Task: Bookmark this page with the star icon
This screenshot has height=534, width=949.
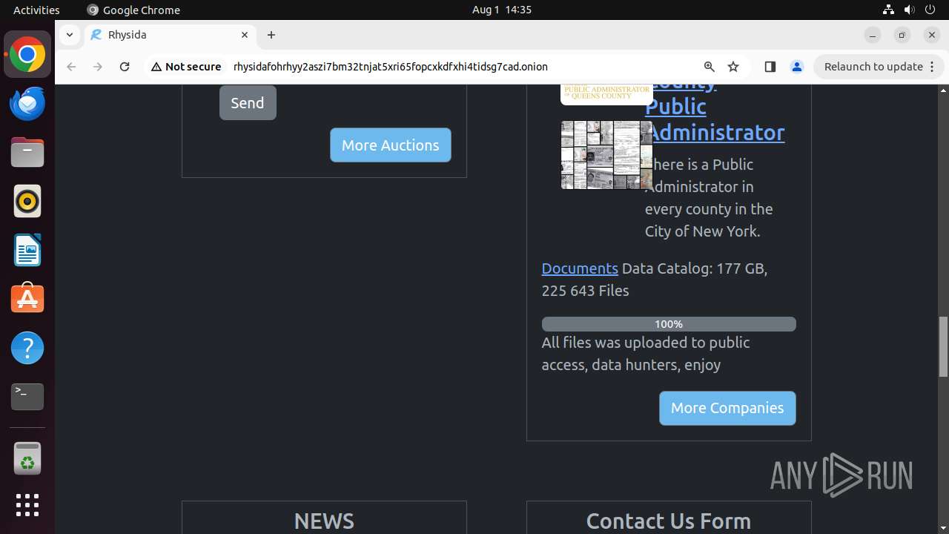Action: [733, 67]
